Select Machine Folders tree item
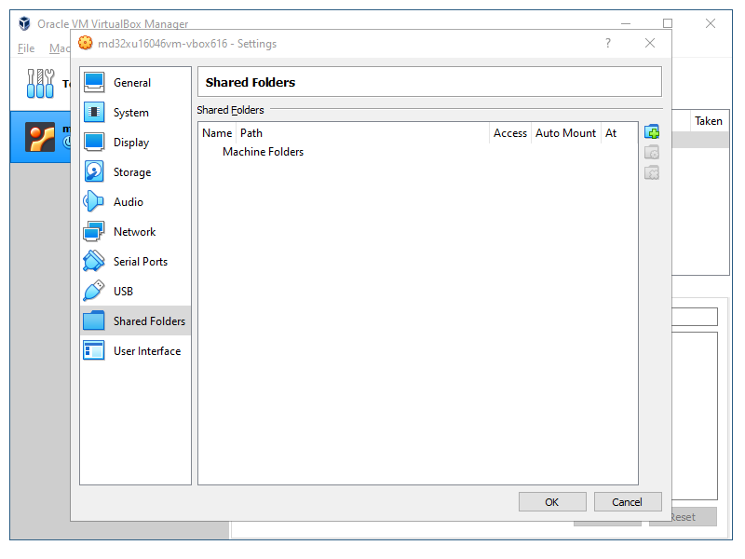Screen dimensions: 745x559 263,152
